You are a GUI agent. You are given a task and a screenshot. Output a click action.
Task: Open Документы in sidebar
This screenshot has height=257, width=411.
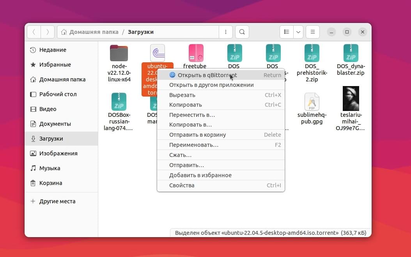coord(61,124)
